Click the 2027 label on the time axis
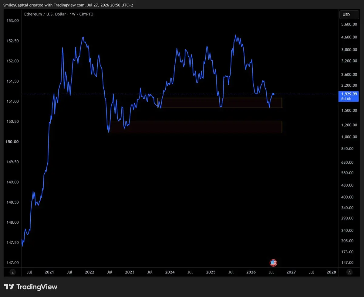Image resolution: width=364 pixels, height=297 pixels. (291, 272)
